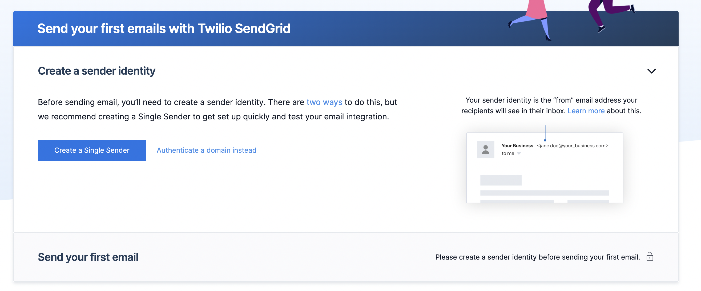Click "Create a Single Sender" button
This screenshot has width=701, height=291.
pyautogui.click(x=92, y=150)
